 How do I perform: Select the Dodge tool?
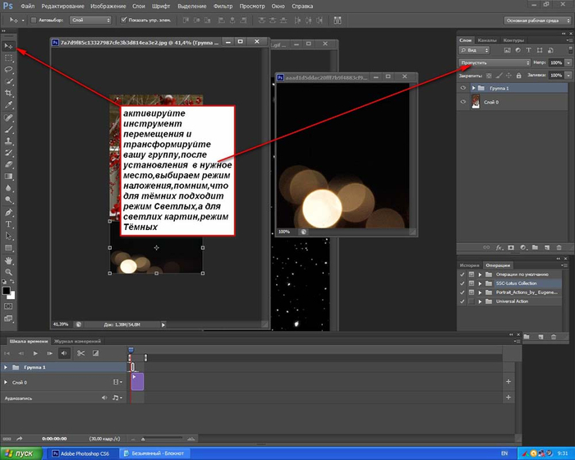(x=8, y=200)
